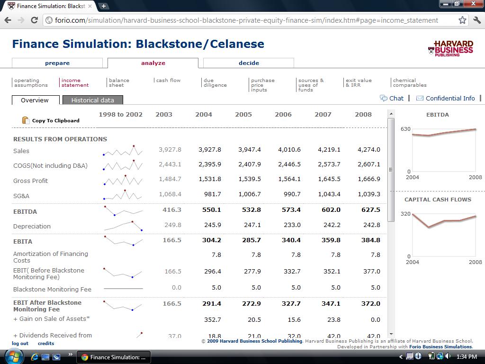
Task: Click the Switch between windows icon
Action: coord(56,357)
